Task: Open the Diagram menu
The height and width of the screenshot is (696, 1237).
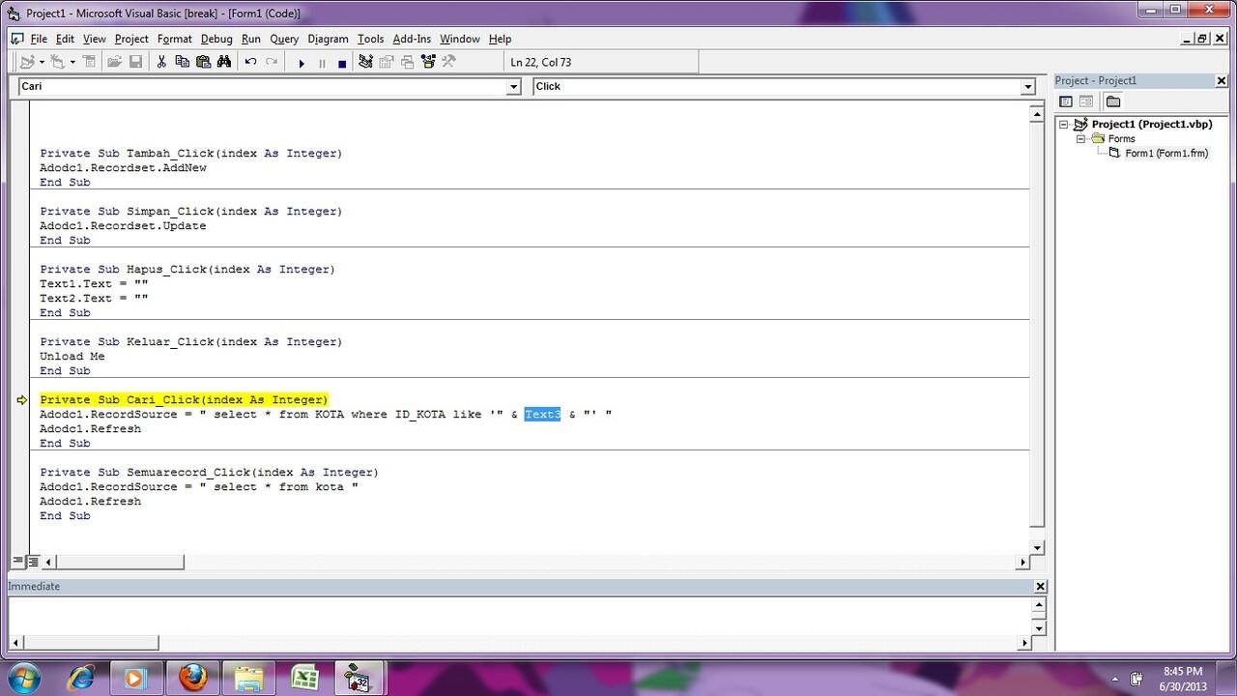Action: pyautogui.click(x=329, y=39)
